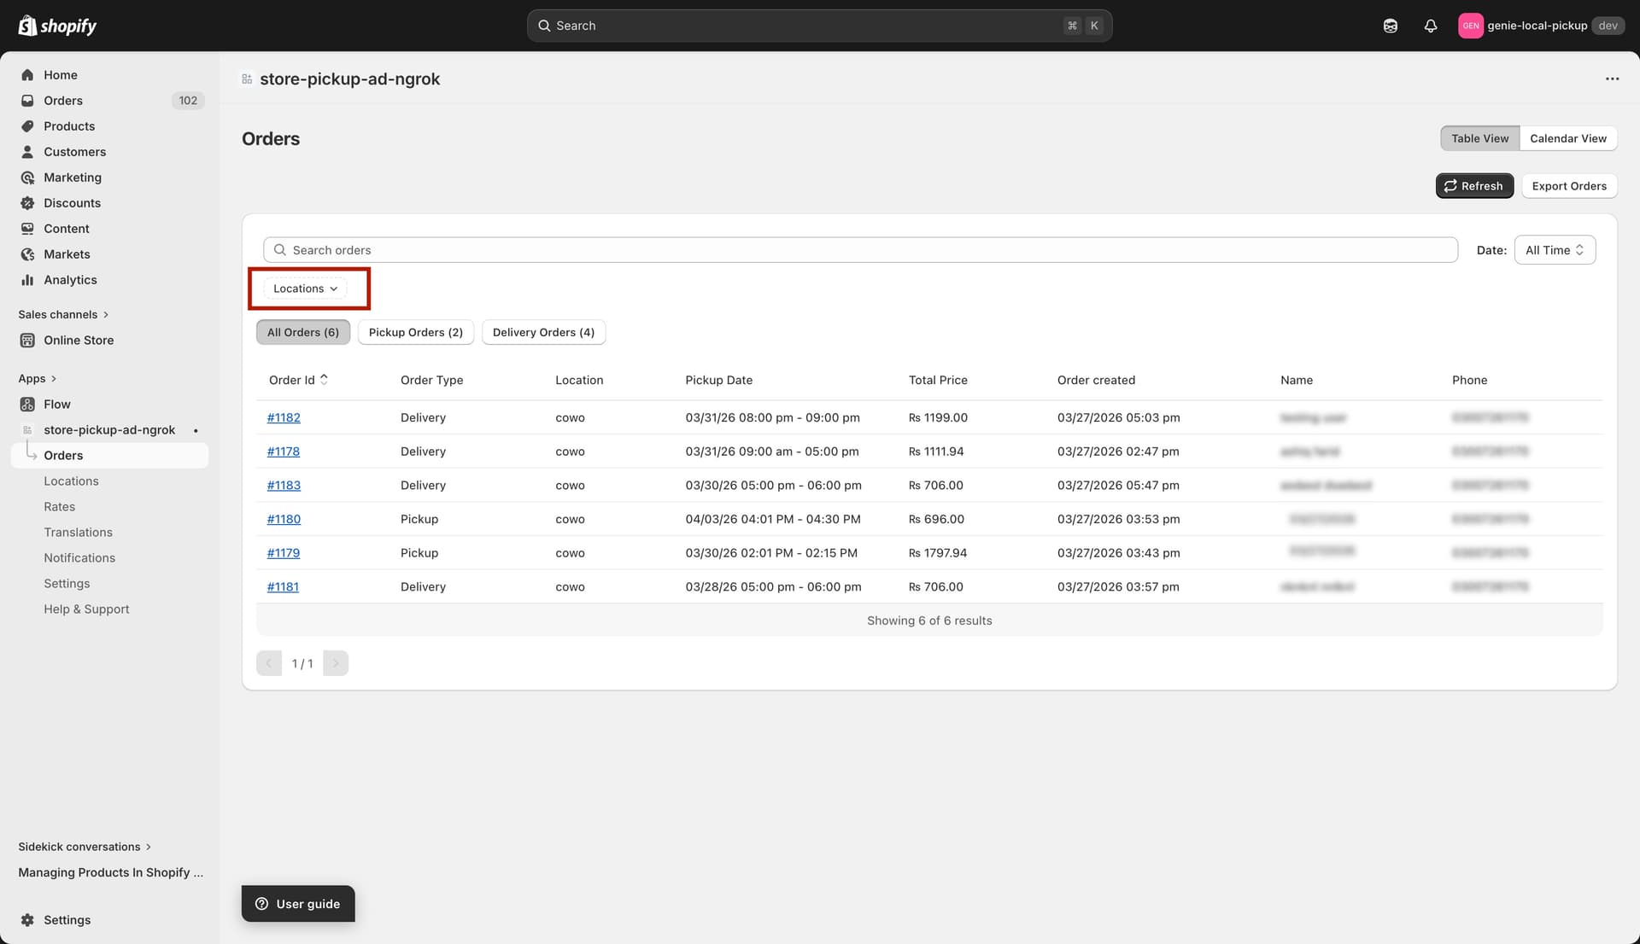Select Products in the sidebar

click(69, 125)
